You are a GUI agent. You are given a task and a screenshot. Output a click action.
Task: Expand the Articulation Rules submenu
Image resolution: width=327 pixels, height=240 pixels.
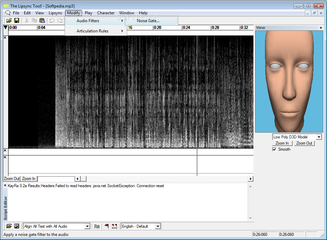pos(96,31)
